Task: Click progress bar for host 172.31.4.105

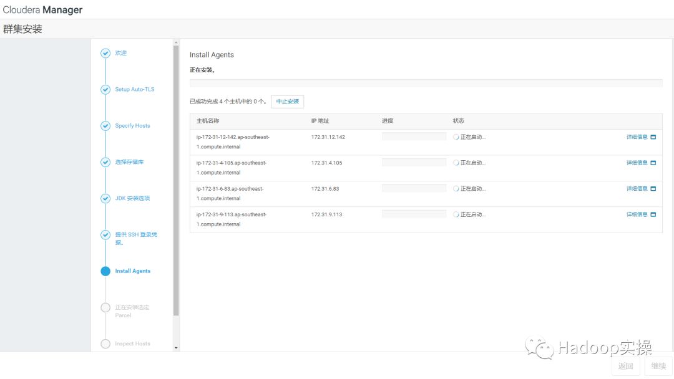Action: [x=414, y=162]
